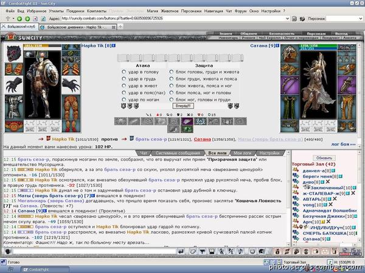
Task: Click the stop loading toolbar icon
Action: [35, 19]
